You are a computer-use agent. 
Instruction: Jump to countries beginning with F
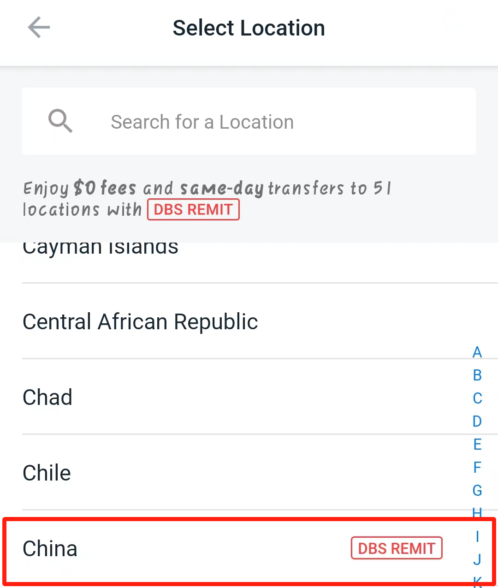pyautogui.click(x=477, y=468)
